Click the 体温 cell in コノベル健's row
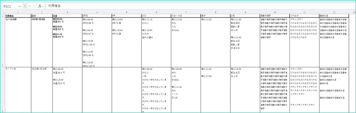This screenshot has height=113, width=356. tap(67, 90)
